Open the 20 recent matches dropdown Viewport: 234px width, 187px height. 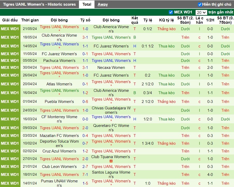pyautogui.click(x=201, y=12)
